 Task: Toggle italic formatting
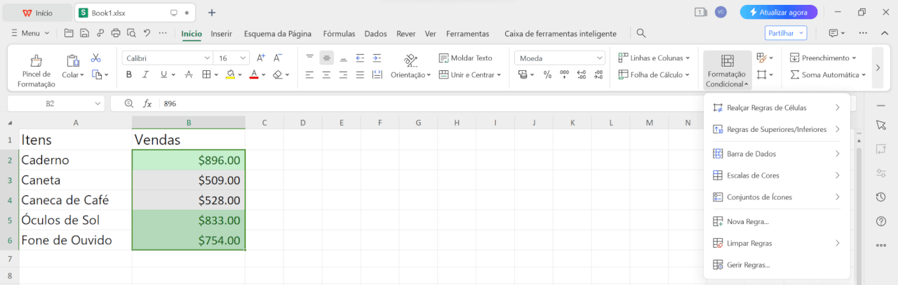coord(146,74)
